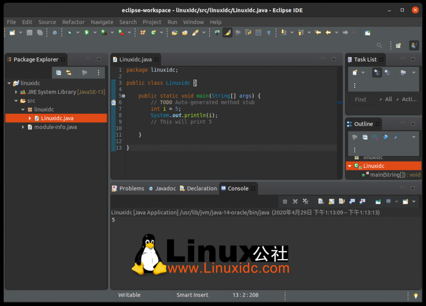Click the green Run button in toolbar
Screen dimensions: 426x306
pos(86,32)
